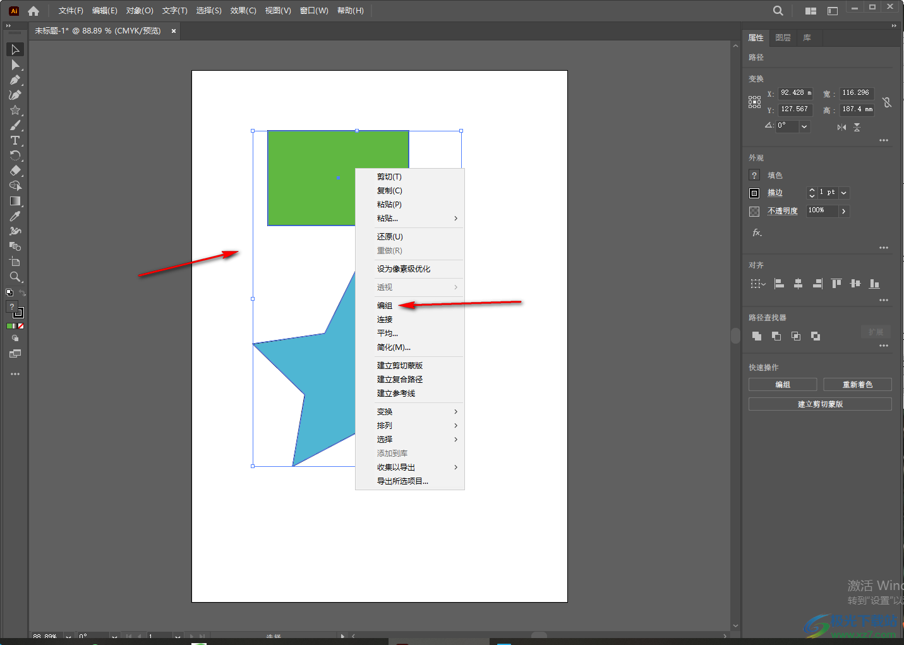This screenshot has width=904, height=645.
Task: Select the Zoom magnifier tool
Action: pyautogui.click(x=15, y=277)
